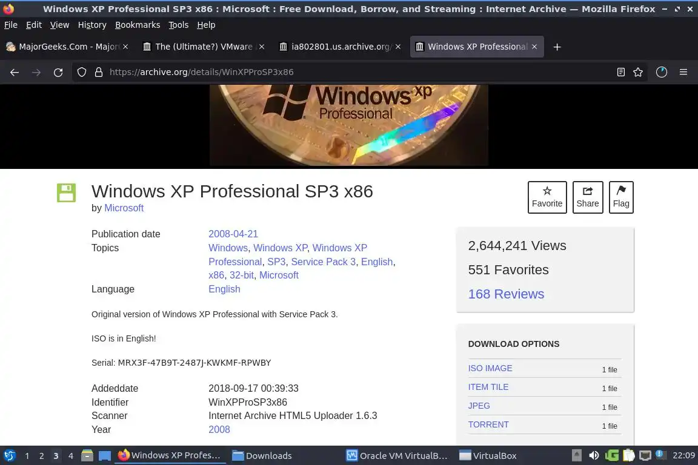Click the volume speaker tray icon
The image size is (698, 465).
(x=594, y=455)
